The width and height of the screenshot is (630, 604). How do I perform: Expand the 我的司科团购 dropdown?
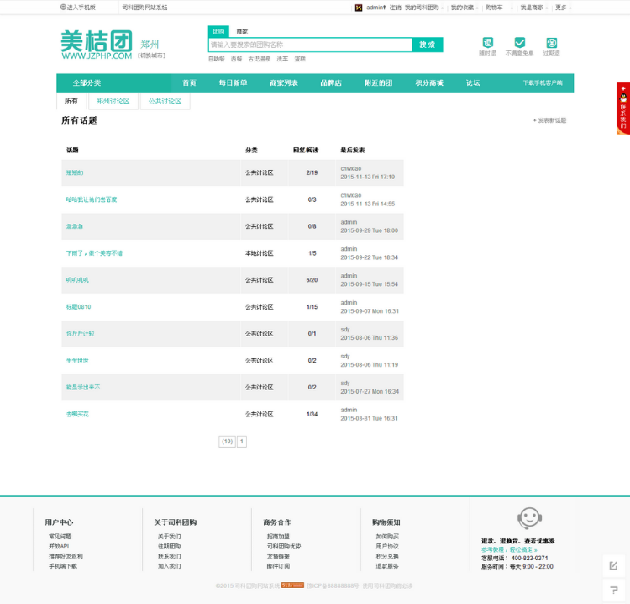(424, 8)
